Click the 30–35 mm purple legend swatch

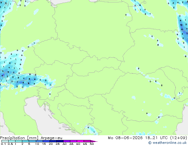click(66, 141)
